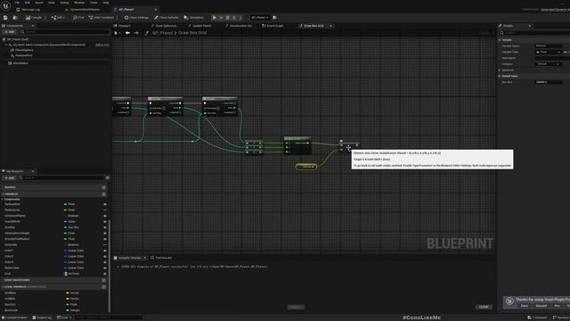The image size is (570, 321).
Task: Open the Edit menu
Action: click(28, 3)
